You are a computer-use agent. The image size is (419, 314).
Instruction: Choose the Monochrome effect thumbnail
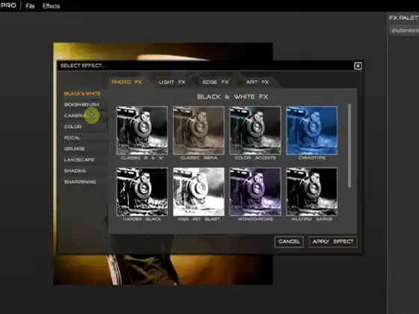coord(255,191)
